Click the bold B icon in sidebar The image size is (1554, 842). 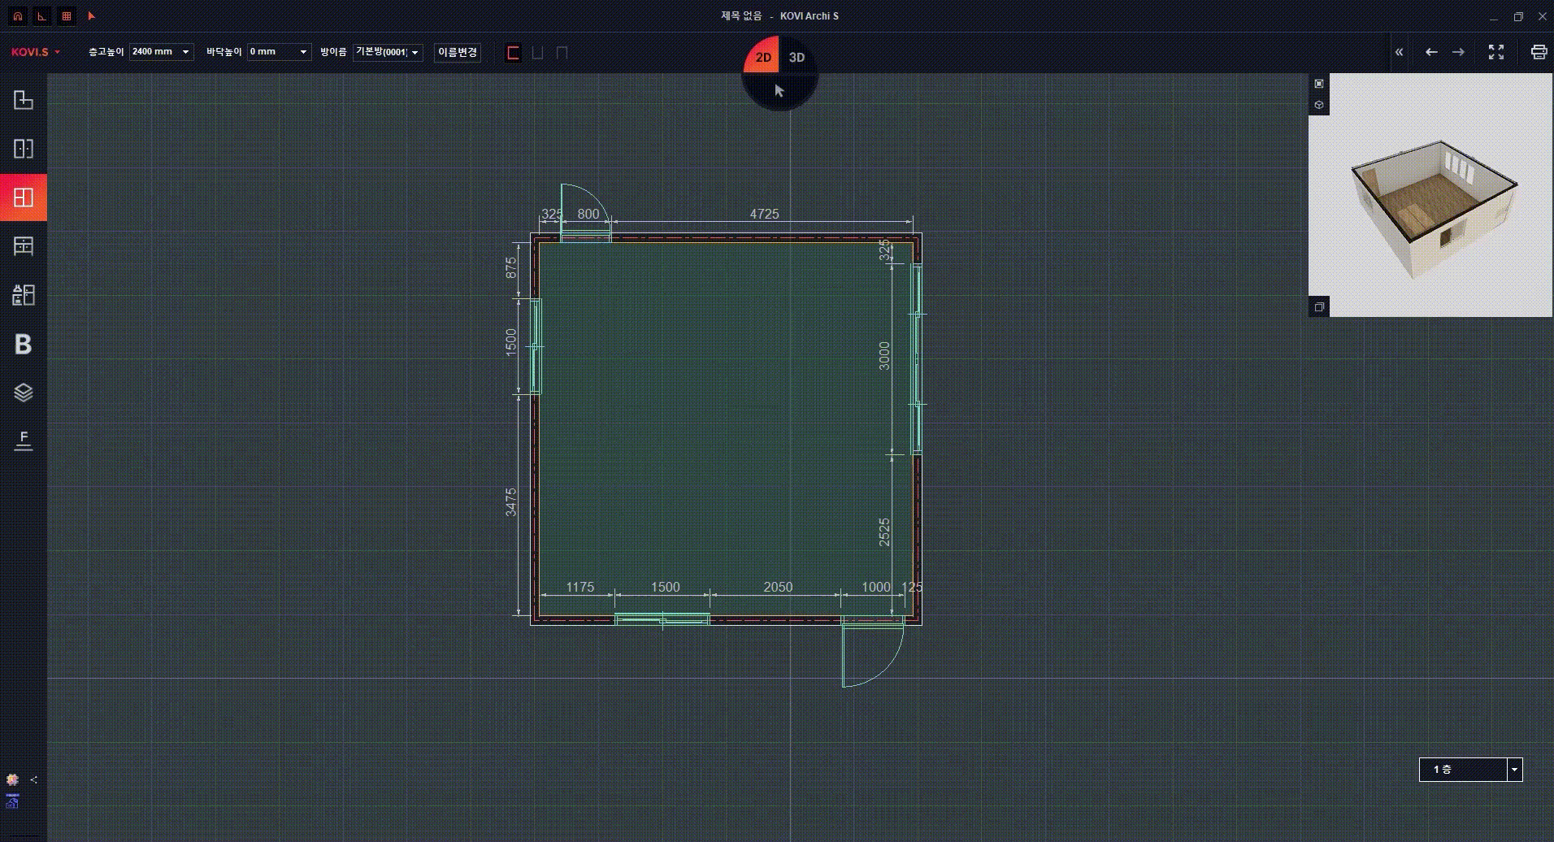24,345
